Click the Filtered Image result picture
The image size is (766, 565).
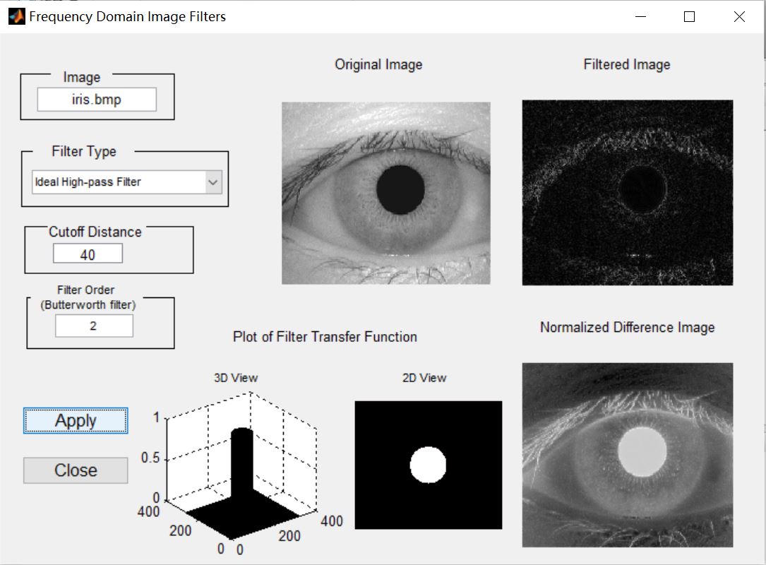pos(627,193)
